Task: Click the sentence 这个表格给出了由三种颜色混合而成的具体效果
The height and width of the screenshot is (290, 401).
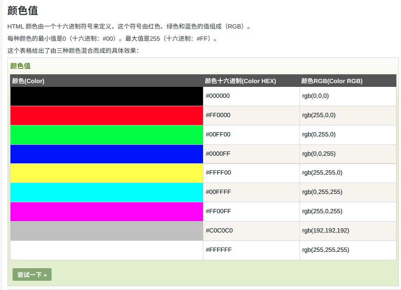Action: coord(73,51)
